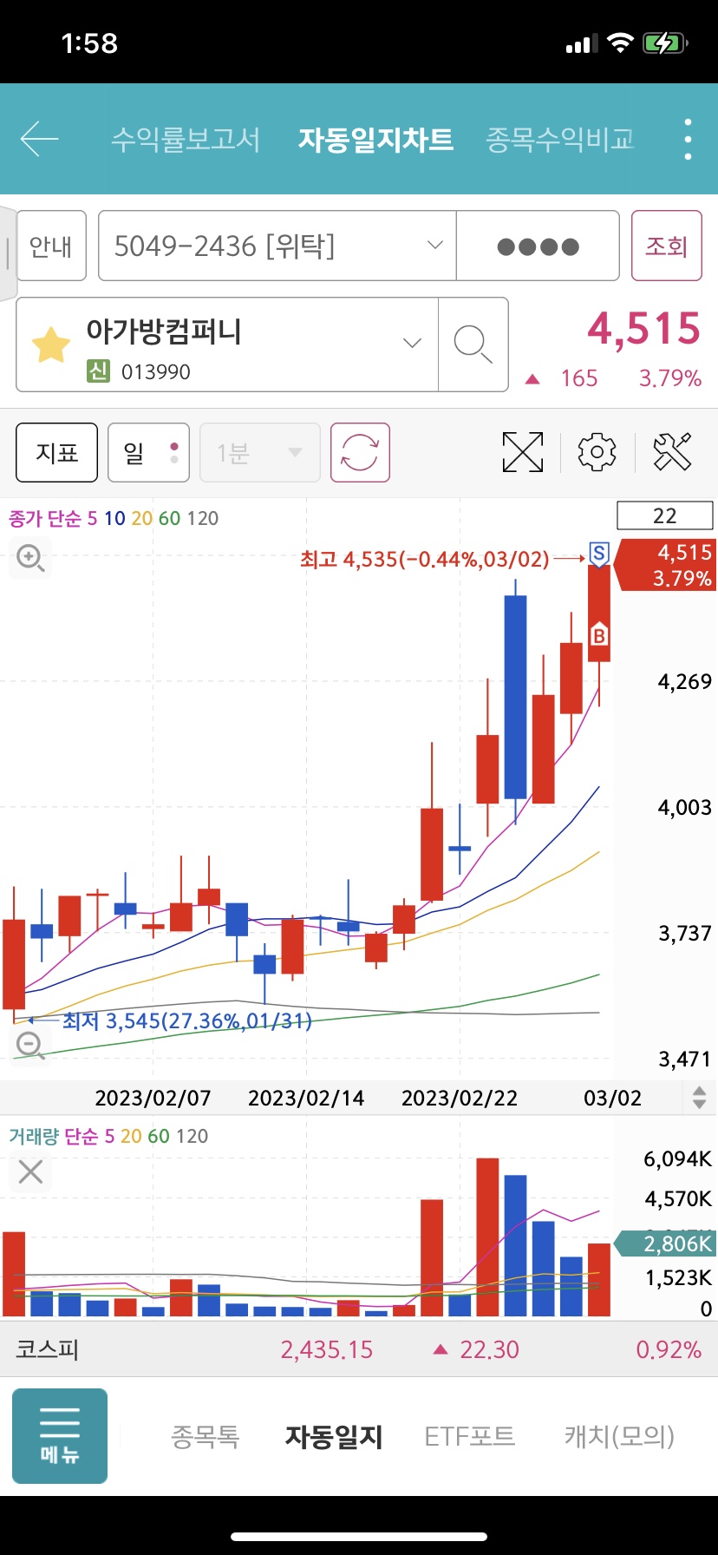Adjust chart panel height with up-down arrows
Image resolution: width=718 pixels, height=1555 pixels.
click(699, 1098)
